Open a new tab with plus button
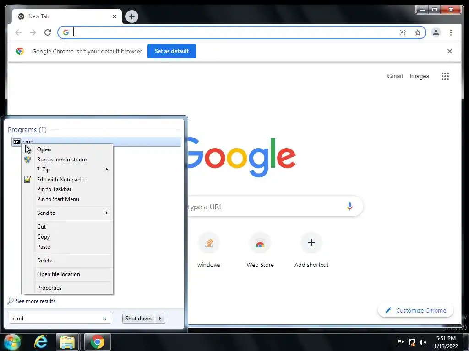The image size is (469, 351). [131, 16]
